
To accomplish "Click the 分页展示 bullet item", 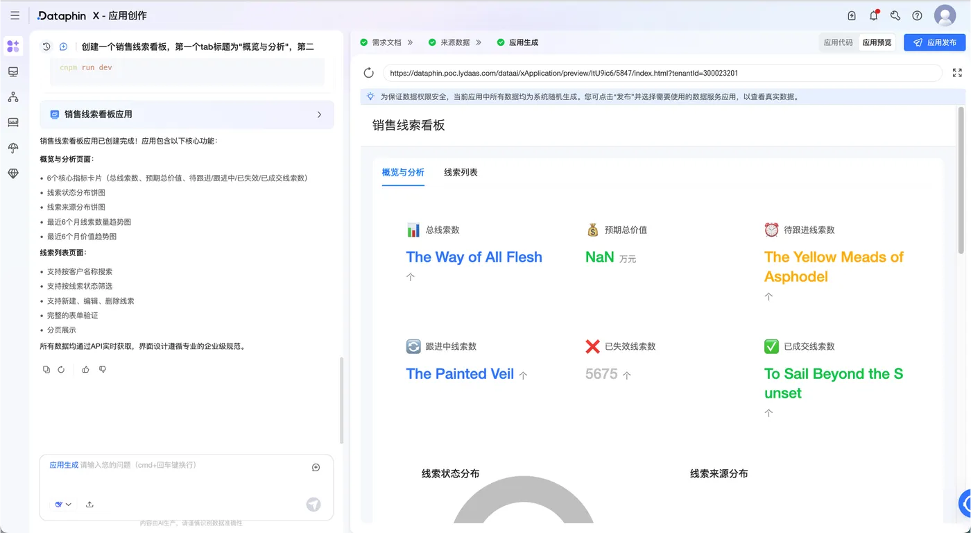I will pyautogui.click(x=62, y=330).
